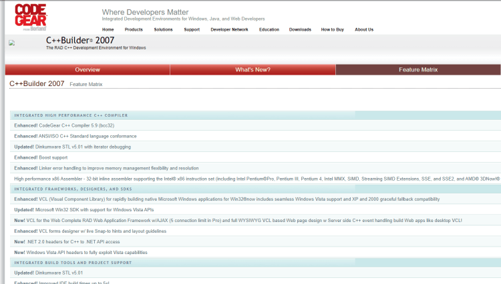Open the Products menu
The height and width of the screenshot is (284, 501).
(x=134, y=29)
